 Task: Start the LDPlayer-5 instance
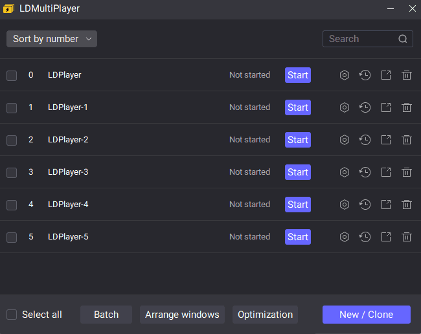tap(298, 237)
